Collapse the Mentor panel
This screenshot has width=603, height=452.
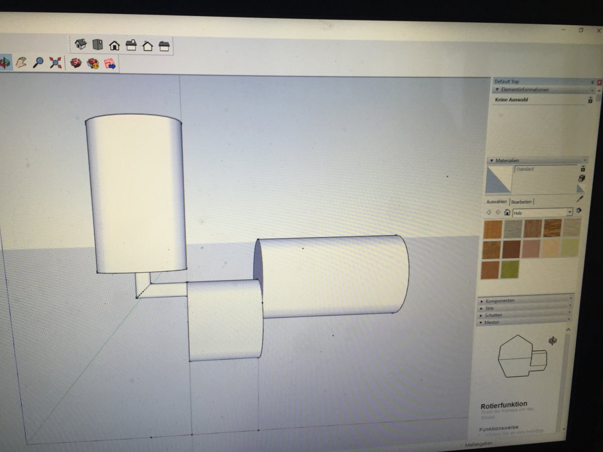point(482,322)
